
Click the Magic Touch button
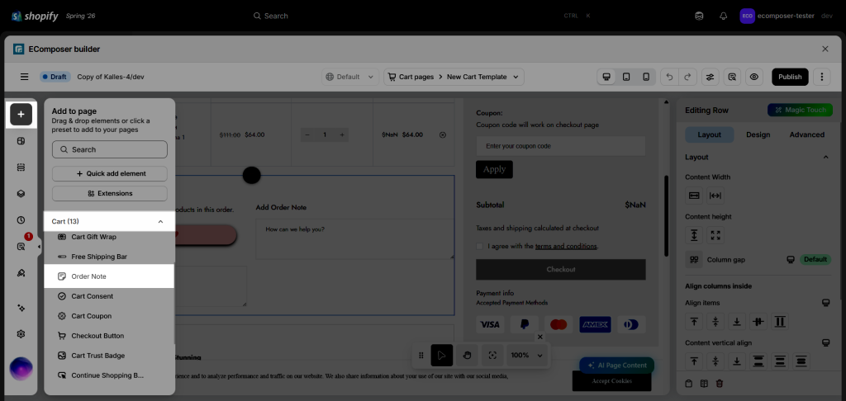pyautogui.click(x=800, y=110)
